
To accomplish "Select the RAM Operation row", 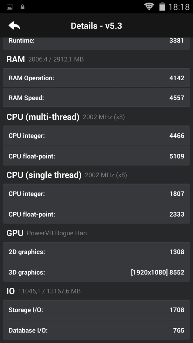I will (x=96, y=78).
